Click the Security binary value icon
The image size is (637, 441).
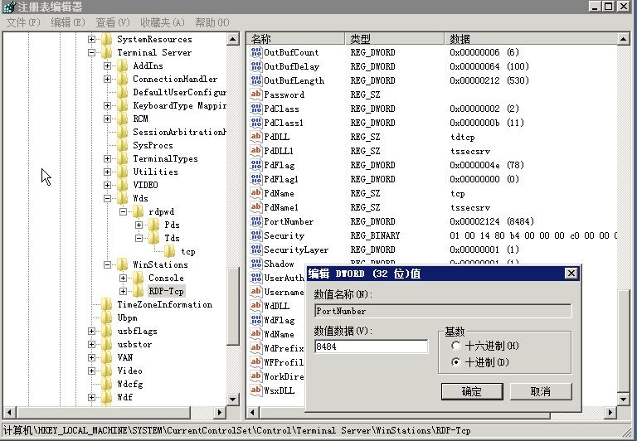[256, 235]
